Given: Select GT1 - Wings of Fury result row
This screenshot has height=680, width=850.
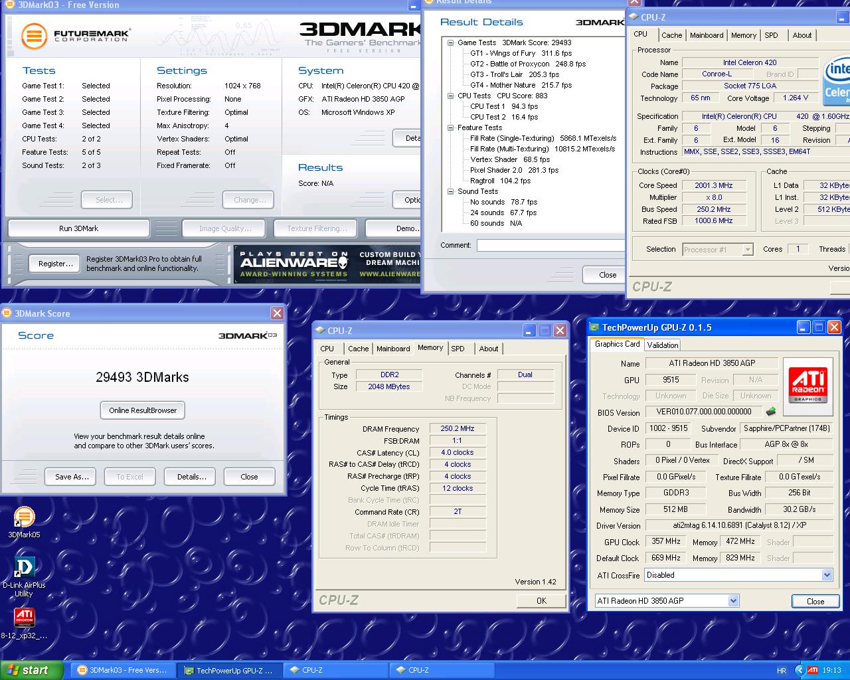Looking at the screenshot, I should point(521,53).
